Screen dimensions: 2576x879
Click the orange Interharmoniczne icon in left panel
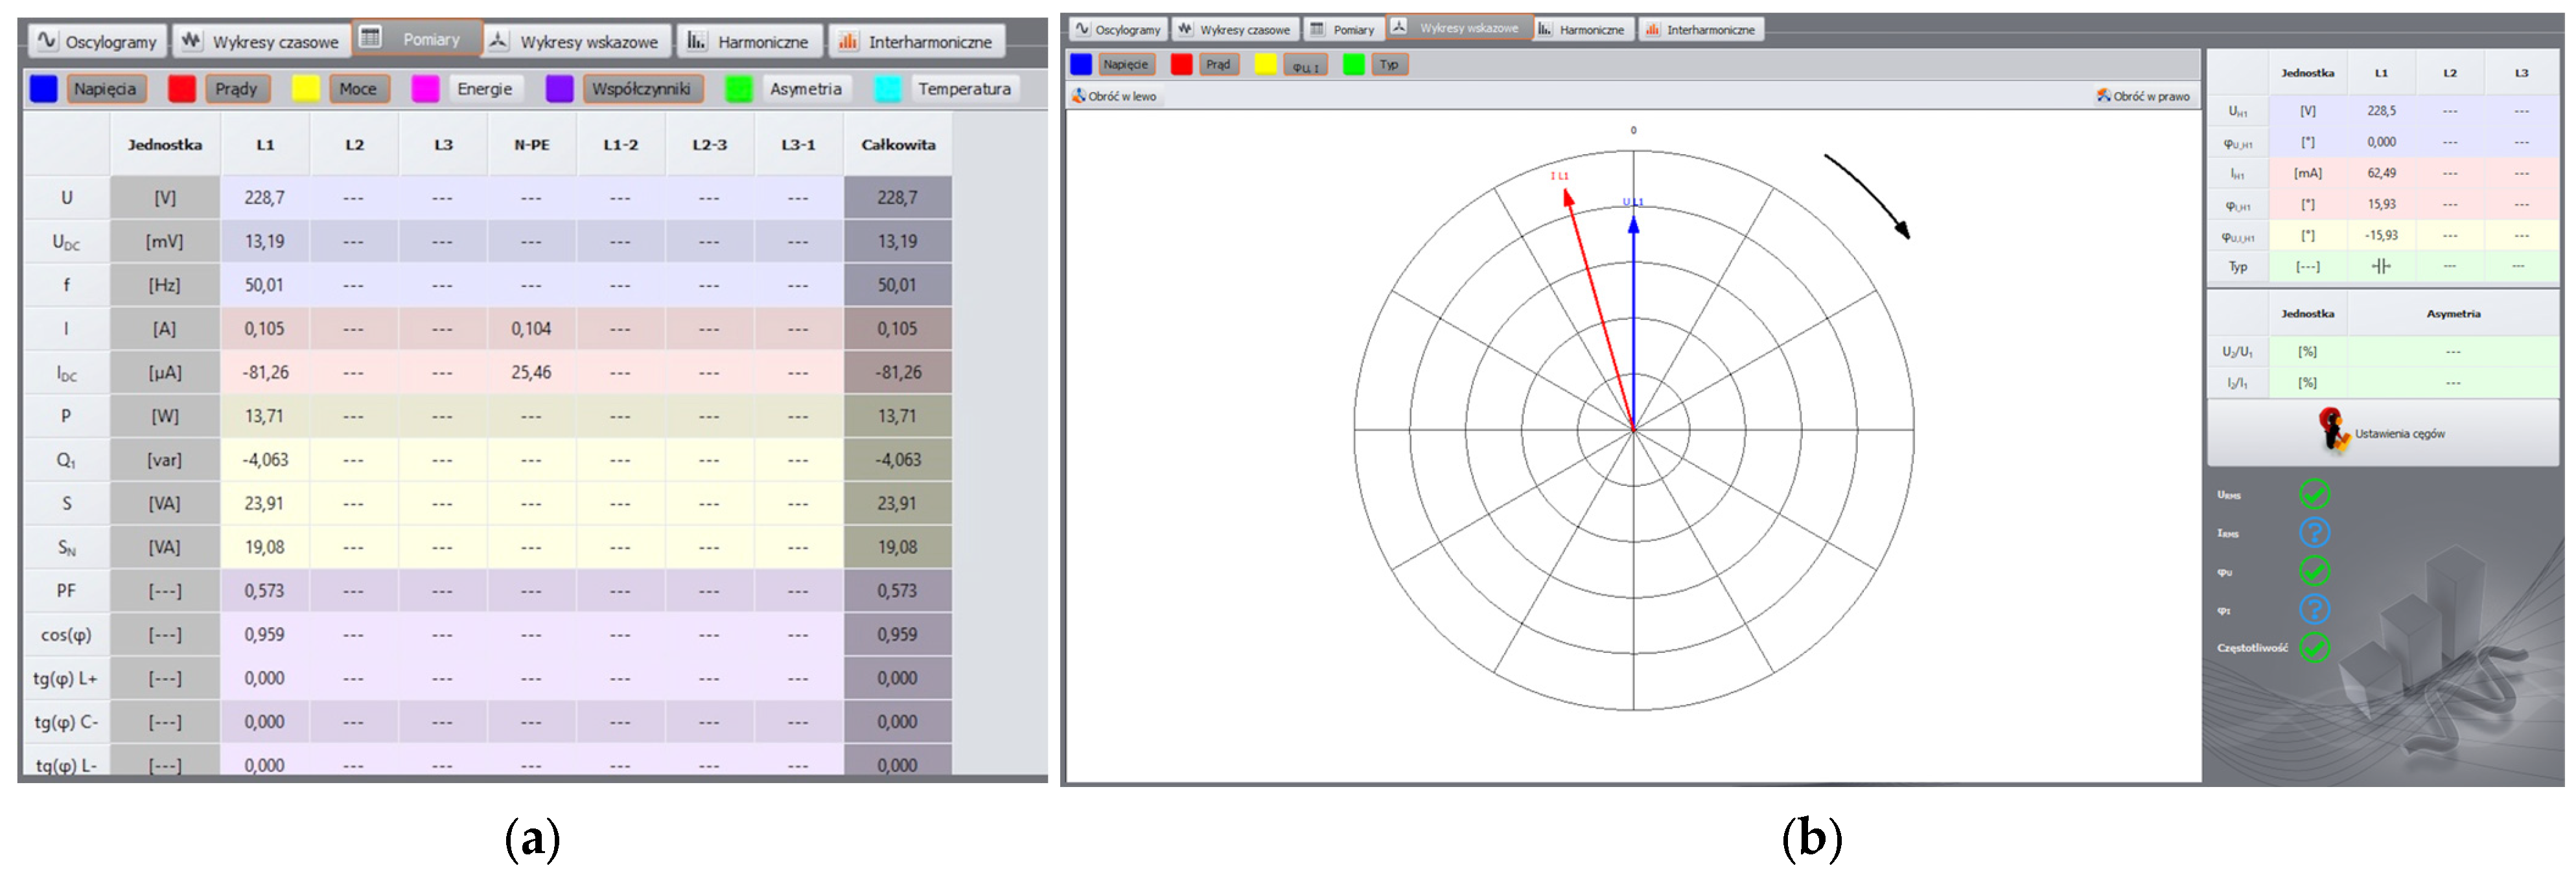pyautogui.click(x=848, y=41)
